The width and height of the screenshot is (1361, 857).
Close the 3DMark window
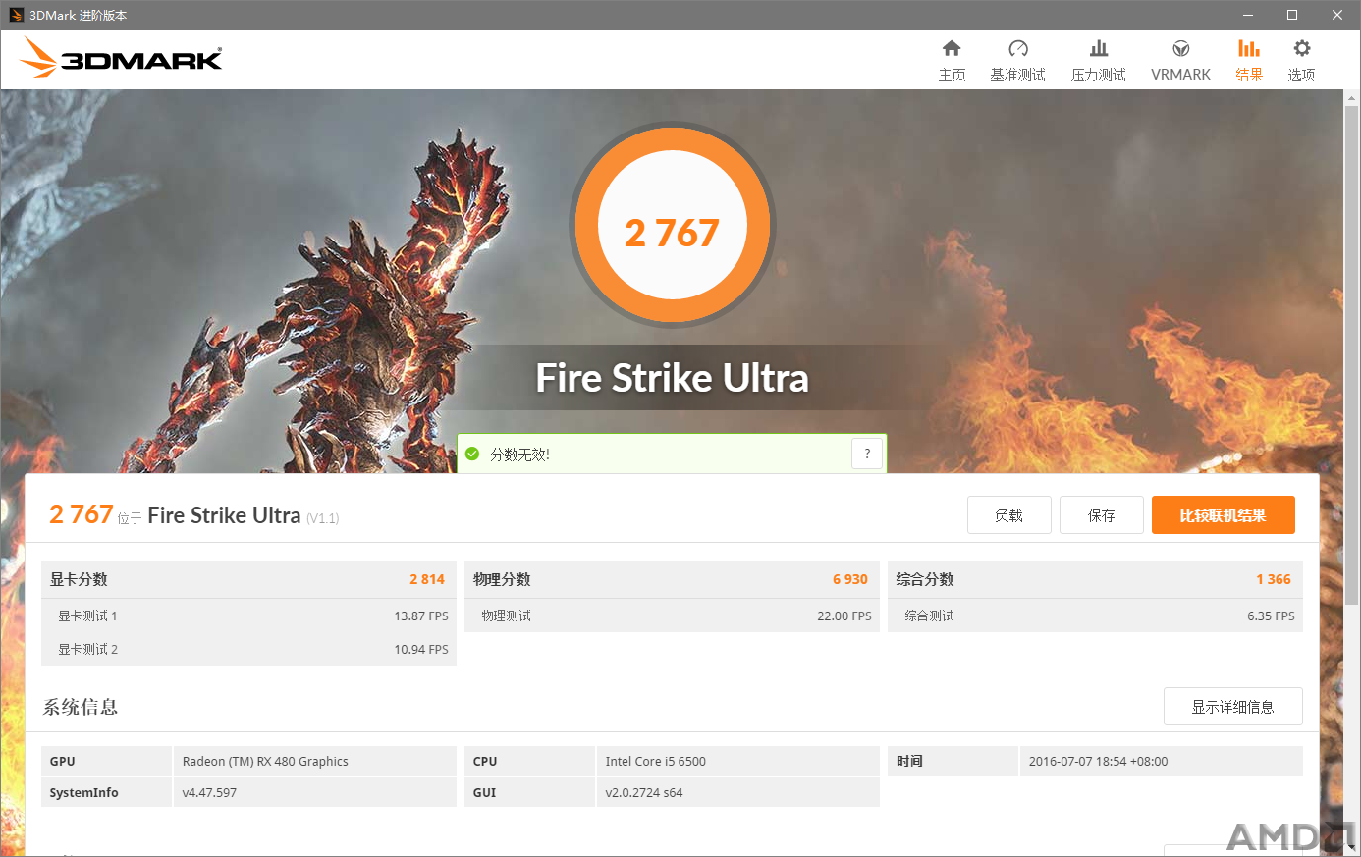[1337, 15]
